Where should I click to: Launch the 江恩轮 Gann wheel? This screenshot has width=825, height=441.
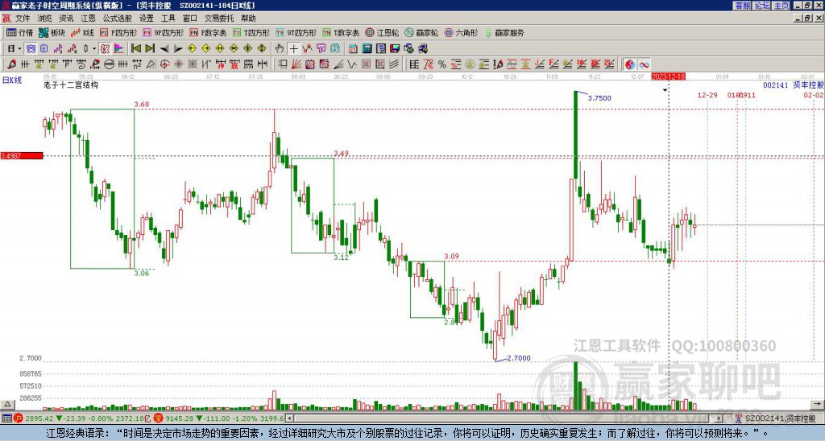pos(382,32)
